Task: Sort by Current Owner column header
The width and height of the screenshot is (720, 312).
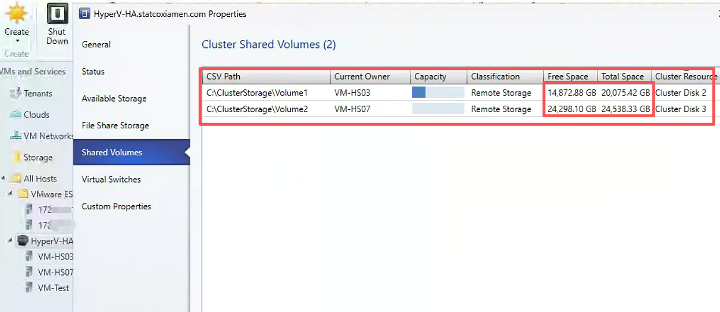Action: 370,76
